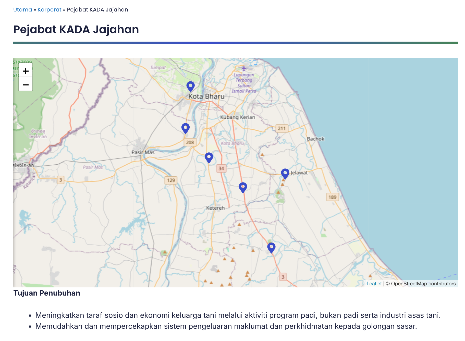465x341 pixels.
Task: Click the Tumpat district label
Action: [158, 68]
